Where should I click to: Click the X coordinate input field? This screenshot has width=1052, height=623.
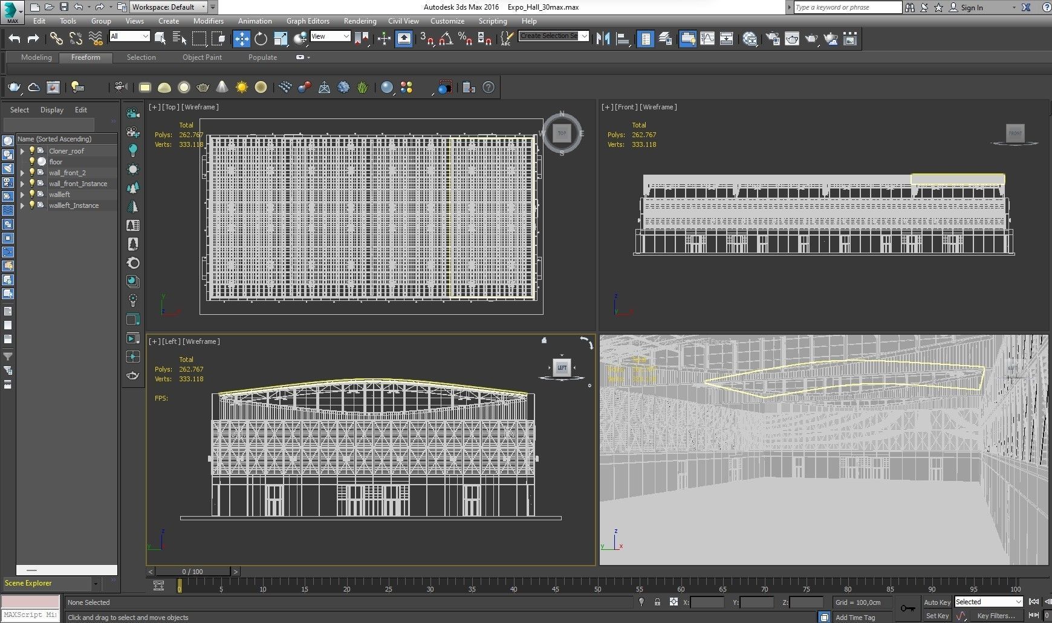(x=707, y=602)
